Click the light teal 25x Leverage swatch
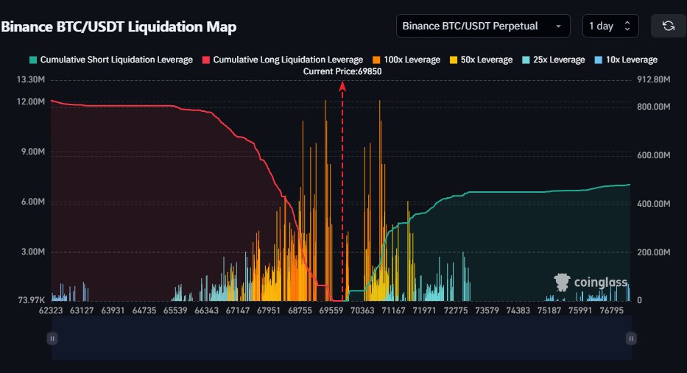687x373 pixels. pyautogui.click(x=526, y=60)
